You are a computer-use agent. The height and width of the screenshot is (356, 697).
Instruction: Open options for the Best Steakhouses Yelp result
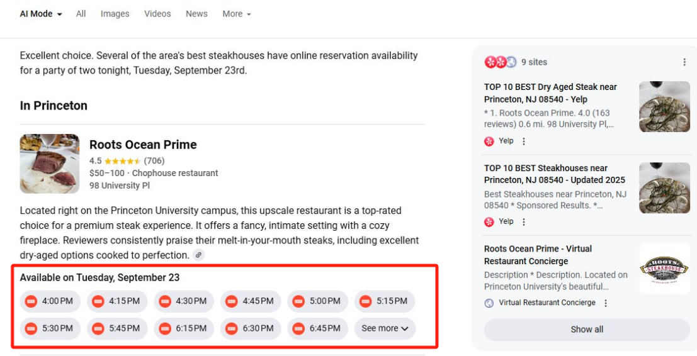pos(524,222)
